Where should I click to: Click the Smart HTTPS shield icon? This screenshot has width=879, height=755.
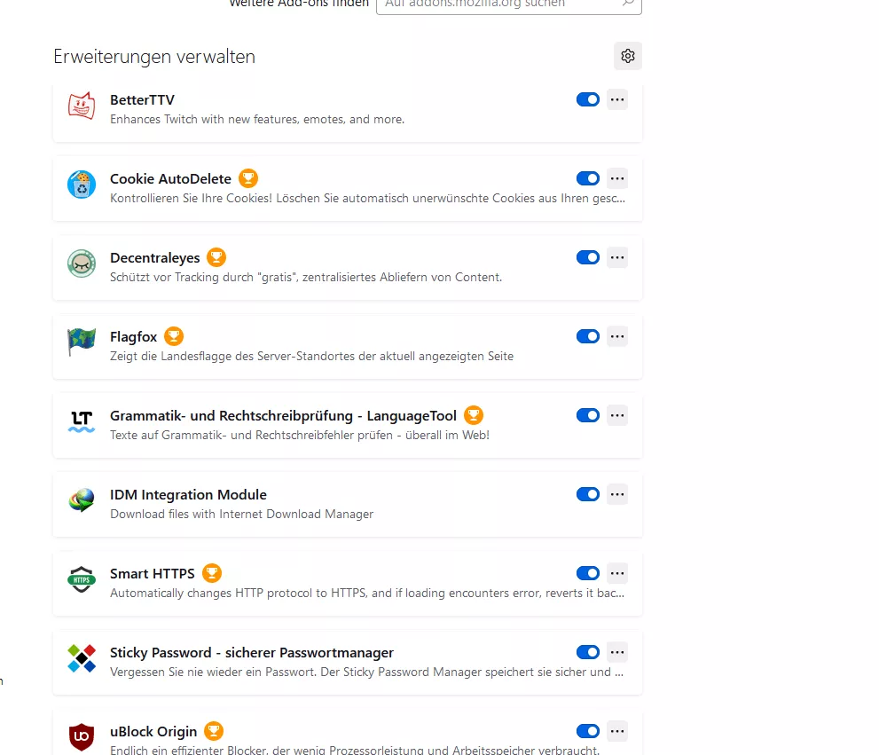(82, 579)
